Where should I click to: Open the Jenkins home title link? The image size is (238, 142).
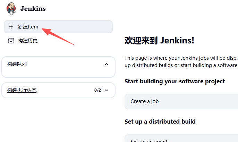pyautogui.click(x=33, y=9)
